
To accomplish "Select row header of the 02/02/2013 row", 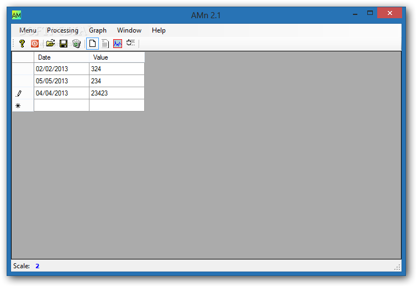I will pos(23,69).
